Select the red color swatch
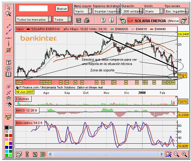This screenshot has height=161, width=191. point(11,135)
